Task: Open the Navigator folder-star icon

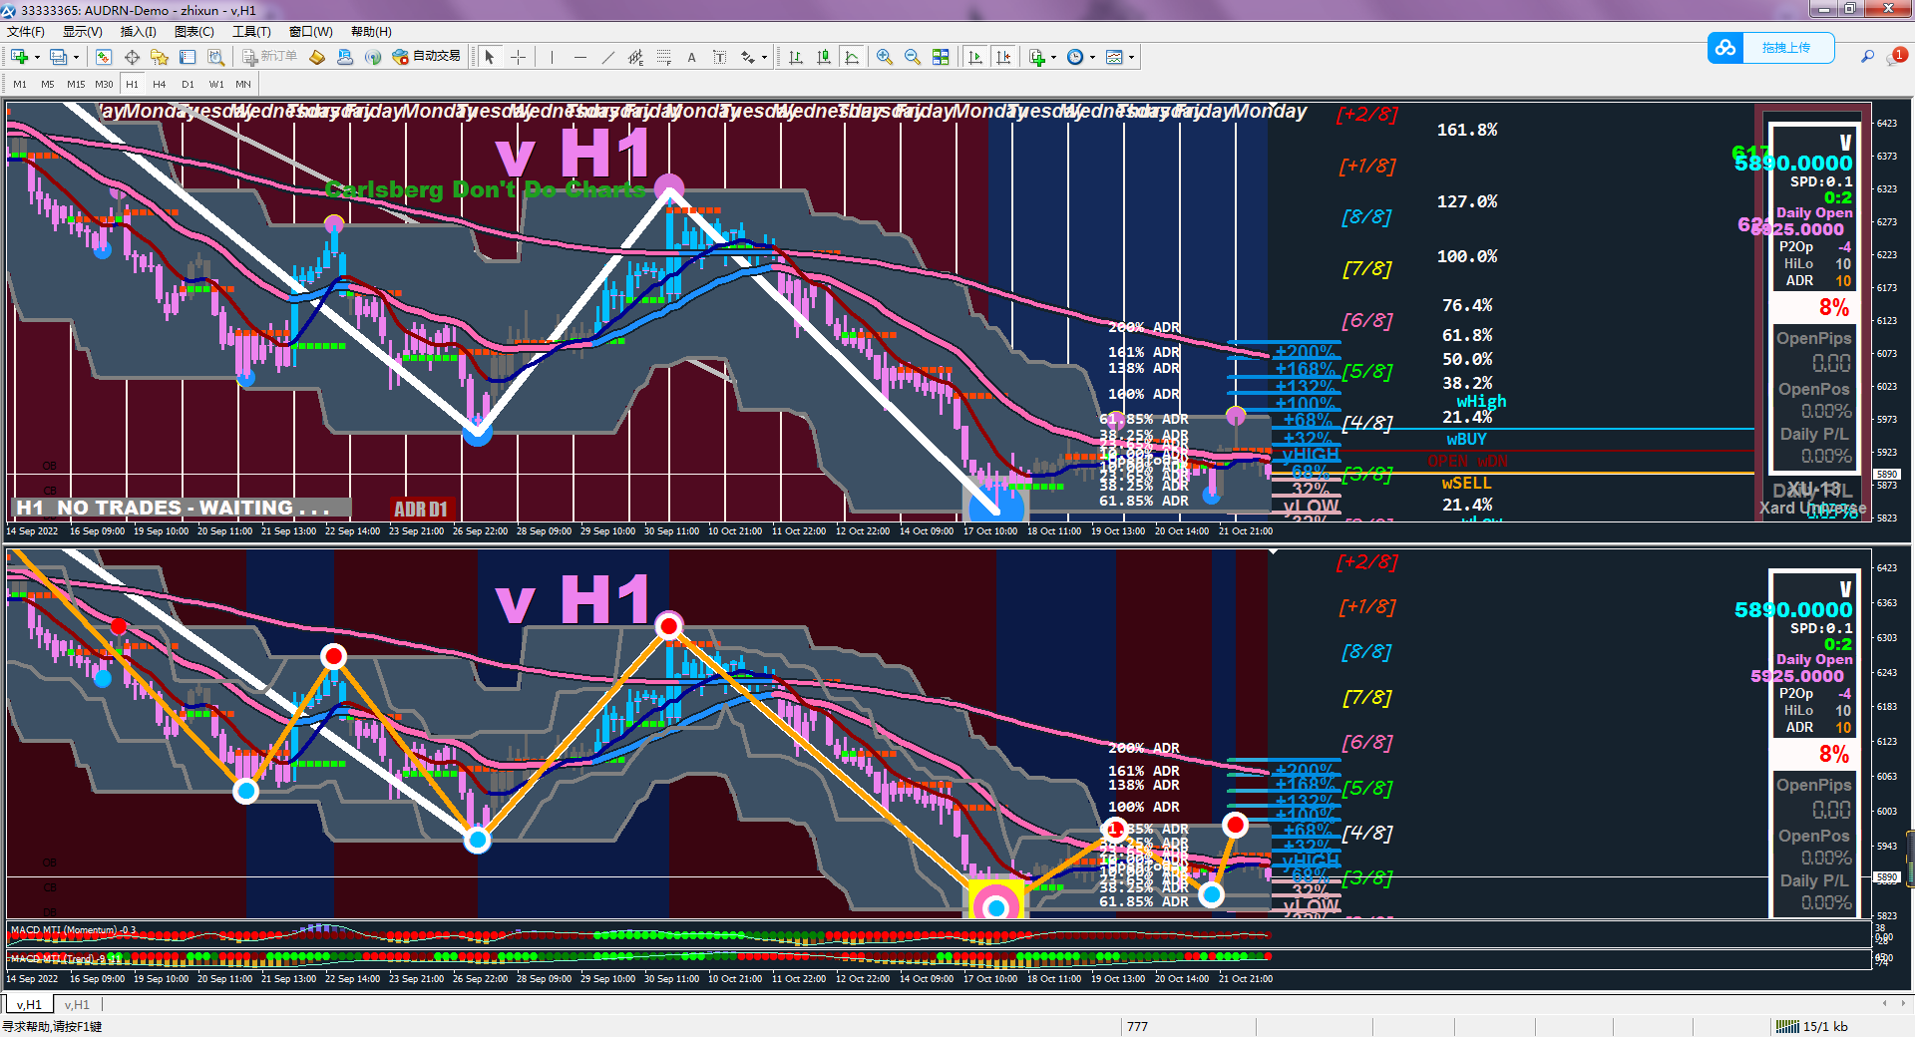Action: click(x=160, y=57)
